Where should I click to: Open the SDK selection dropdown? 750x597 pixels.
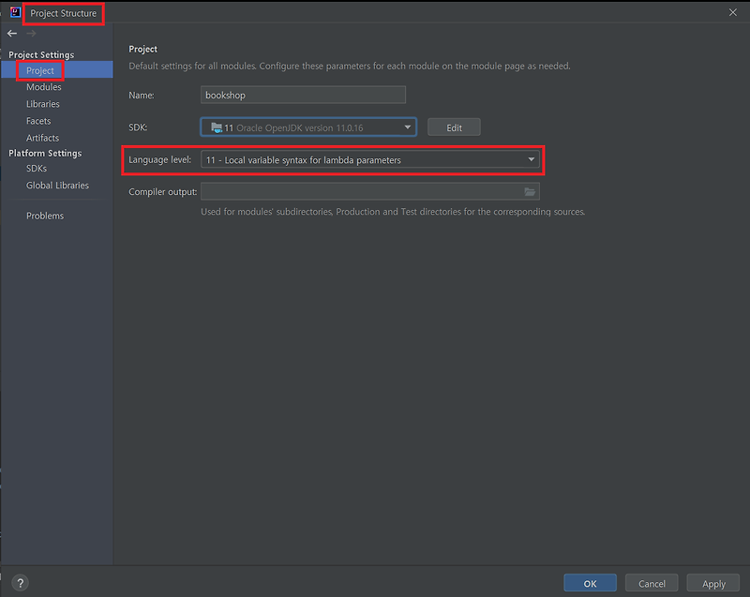(405, 127)
